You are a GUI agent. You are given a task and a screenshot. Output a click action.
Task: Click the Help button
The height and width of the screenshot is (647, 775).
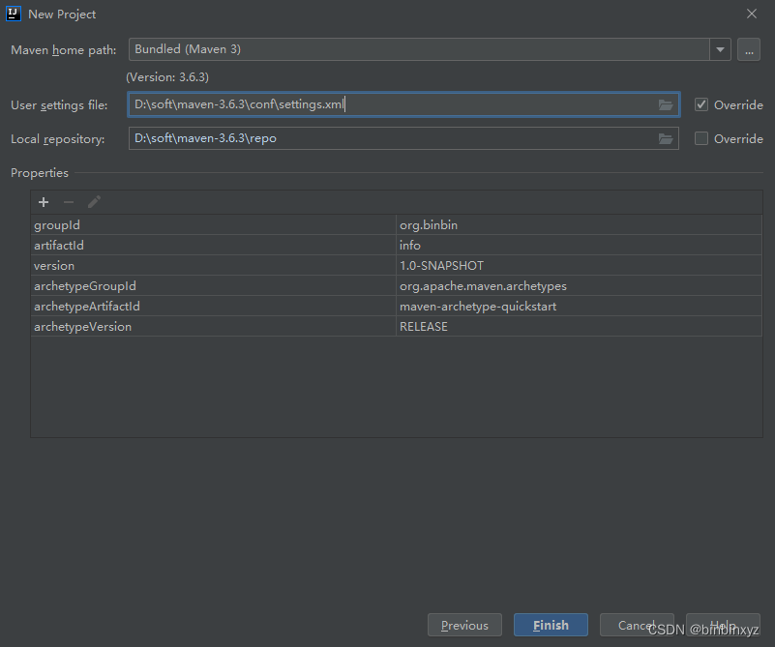point(723,626)
